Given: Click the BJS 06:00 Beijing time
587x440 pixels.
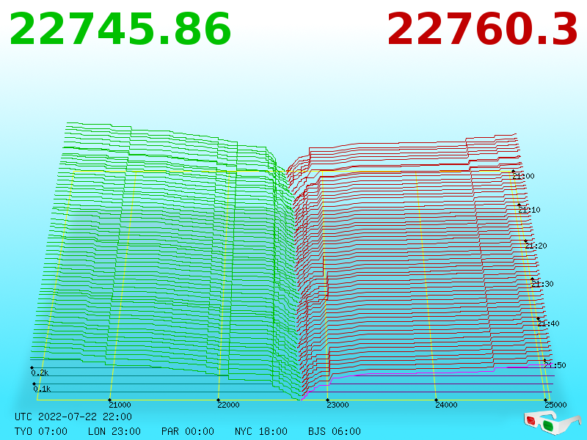Looking at the screenshot, I should coord(335,431).
